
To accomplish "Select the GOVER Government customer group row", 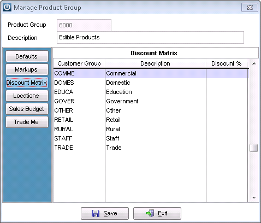I will [x=151, y=101].
